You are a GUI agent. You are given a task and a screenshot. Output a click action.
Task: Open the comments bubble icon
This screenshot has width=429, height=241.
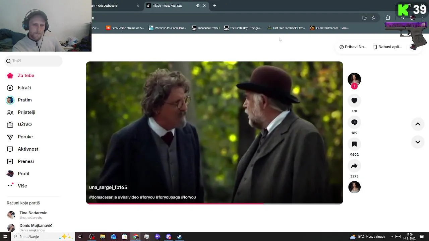(x=354, y=122)
